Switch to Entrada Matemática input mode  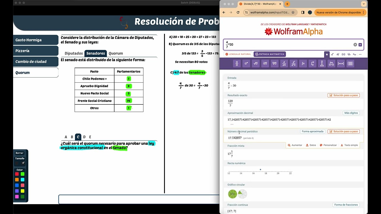pyautogui.click(x=270, y=54)
